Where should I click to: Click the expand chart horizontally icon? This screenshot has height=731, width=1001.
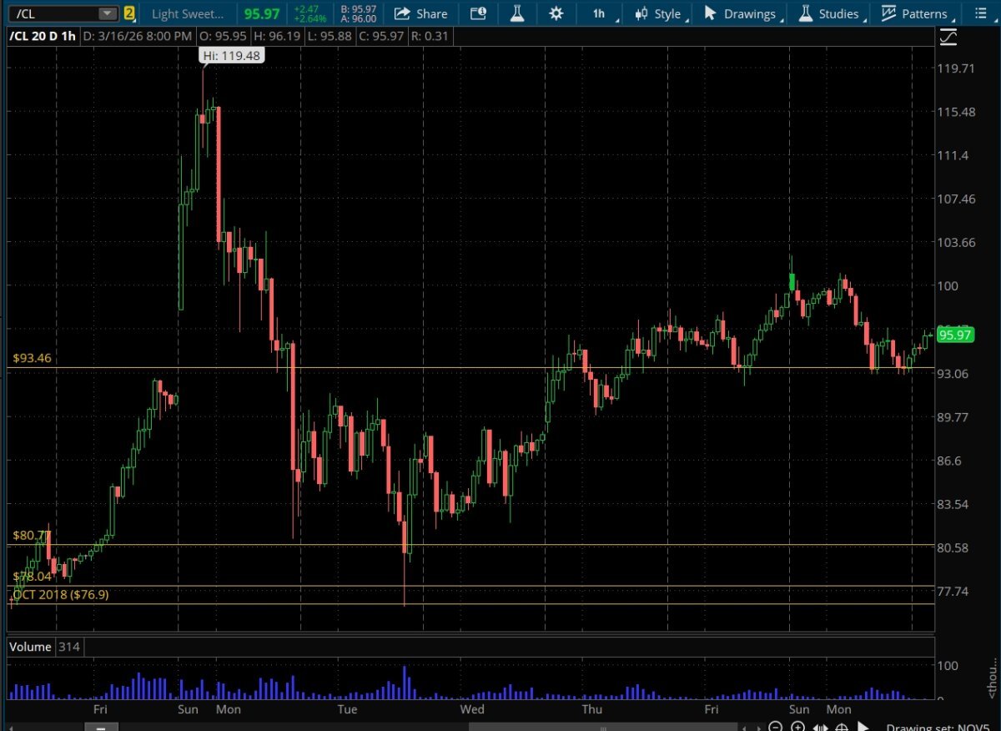click(x=819, y=727)
